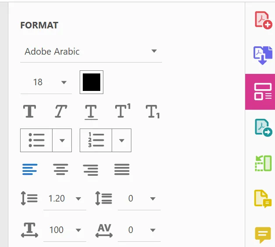This screenshot has width=275, height=247.
Task: Open the Export PDF tool
Action: click(x=263, y=128)
